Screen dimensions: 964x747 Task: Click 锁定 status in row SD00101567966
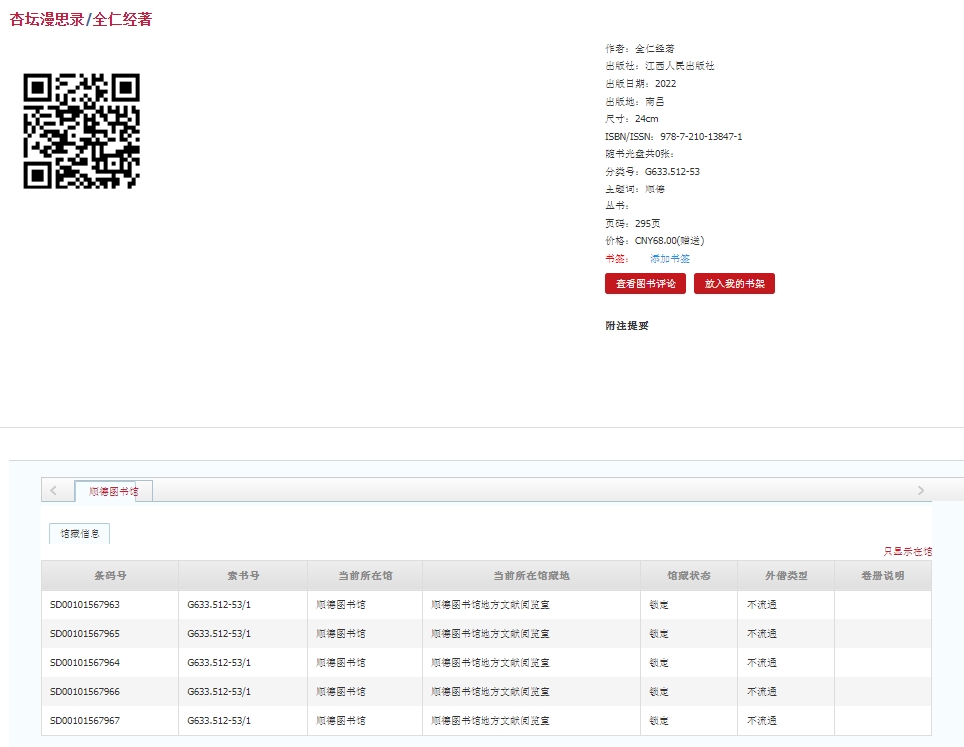659,692
